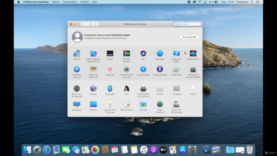The width and height of the screenshot is (277, 156).
Task: Open Notifications preferences
Action: tap(193, 53)
